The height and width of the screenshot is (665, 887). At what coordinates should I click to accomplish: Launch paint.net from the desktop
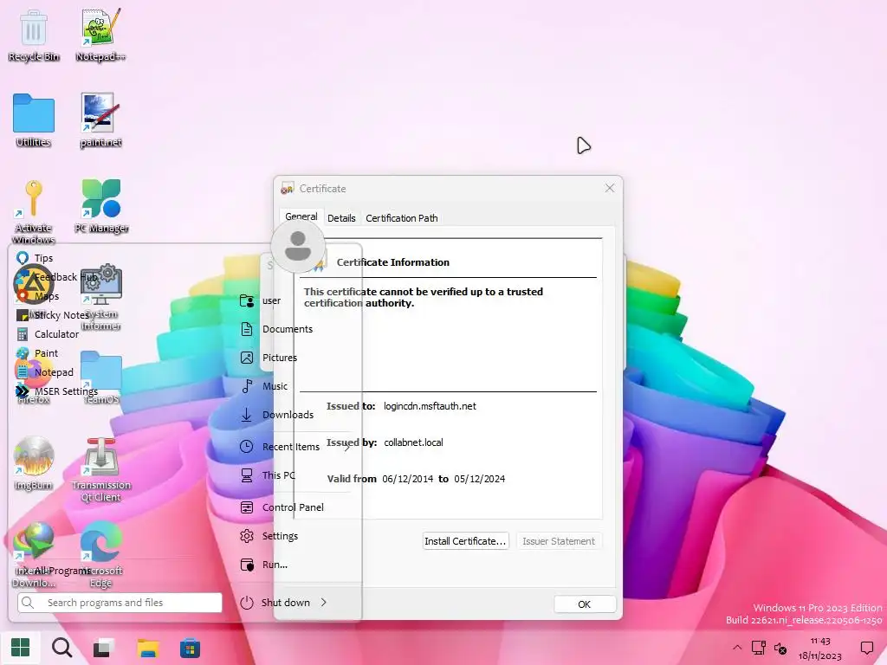click(x=100, y=120)
